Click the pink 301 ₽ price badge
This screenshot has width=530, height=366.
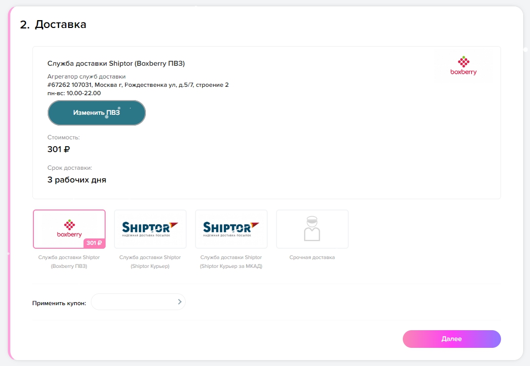tap(94, 243)
